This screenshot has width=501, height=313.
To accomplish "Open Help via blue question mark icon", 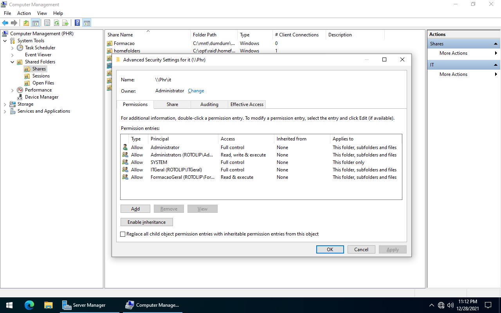I will [x=77, y=23].
